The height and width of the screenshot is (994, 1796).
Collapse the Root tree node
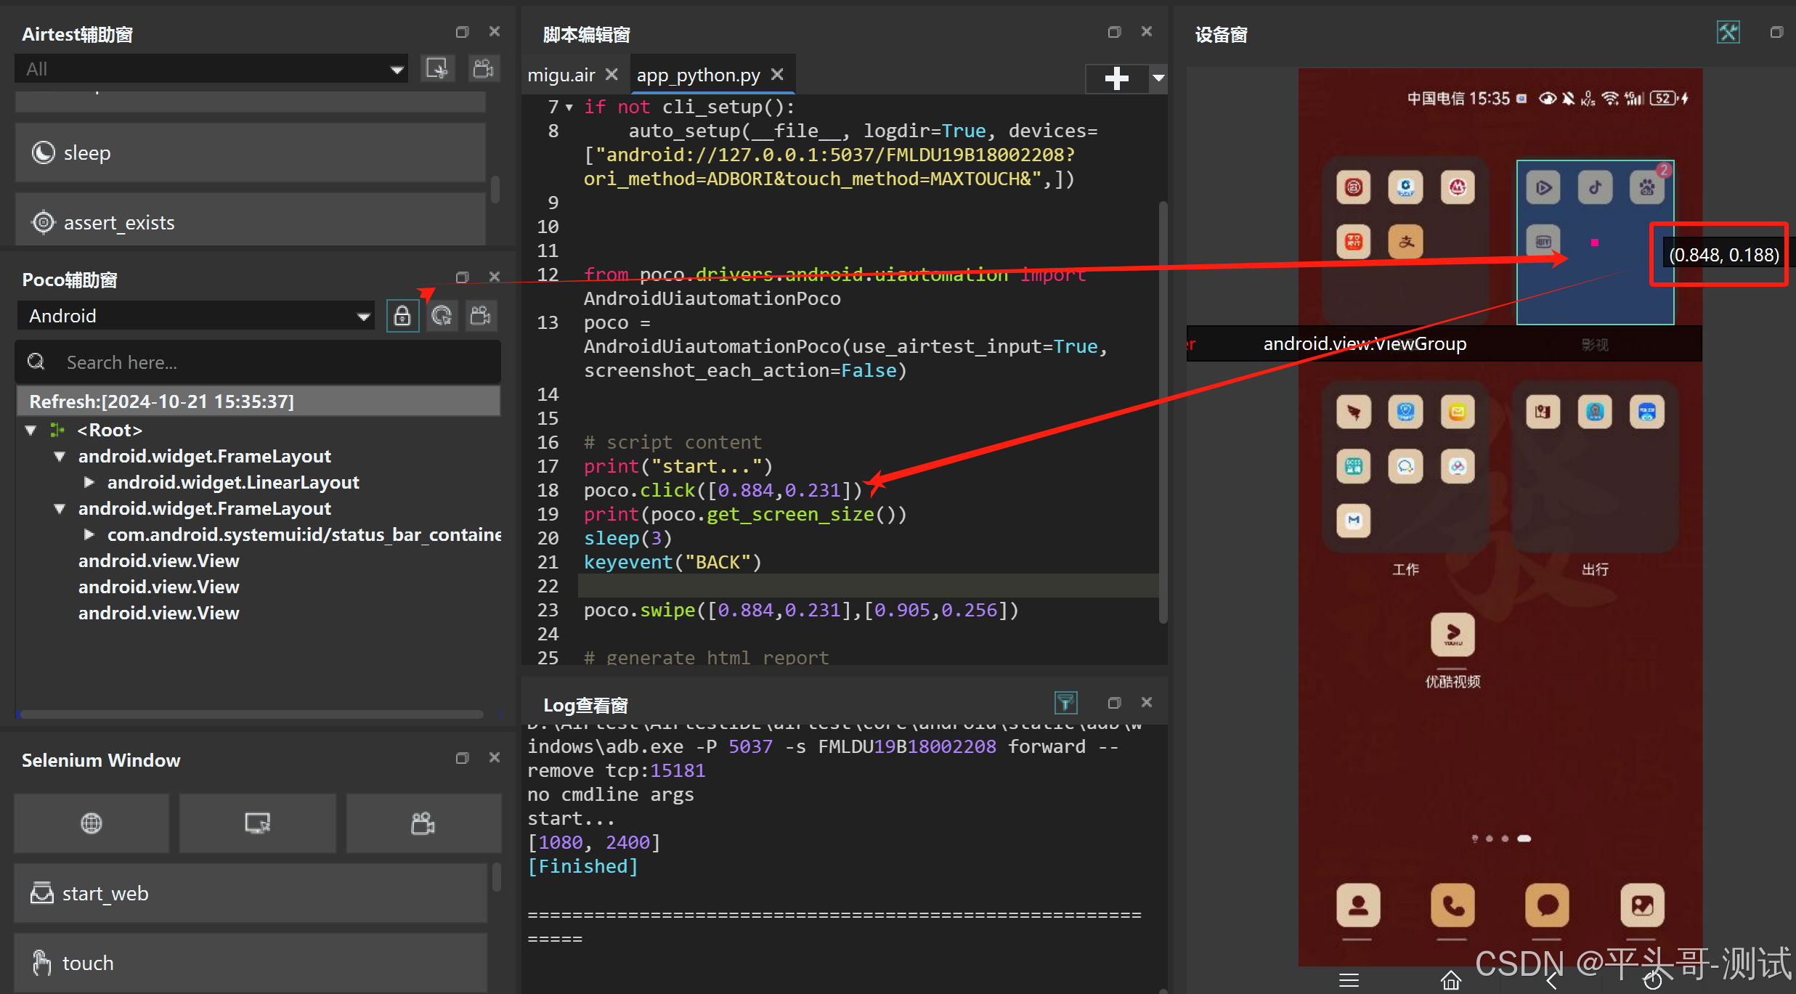(x=31, y=430)
